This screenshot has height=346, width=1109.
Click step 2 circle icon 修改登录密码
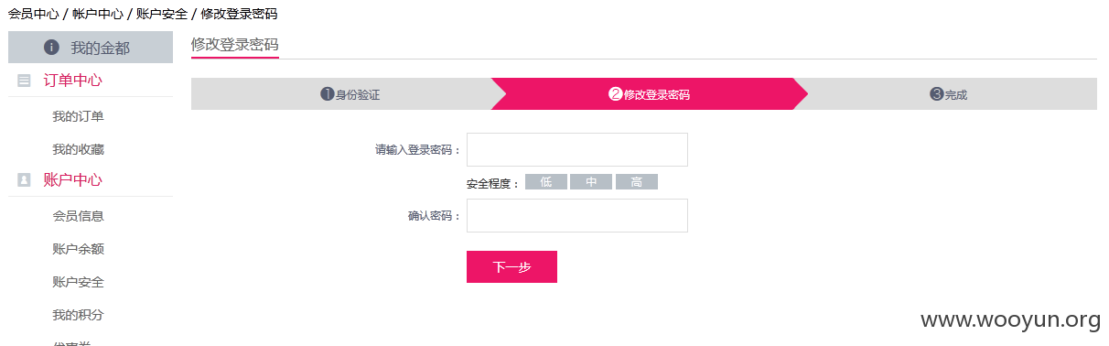(616, 93)
